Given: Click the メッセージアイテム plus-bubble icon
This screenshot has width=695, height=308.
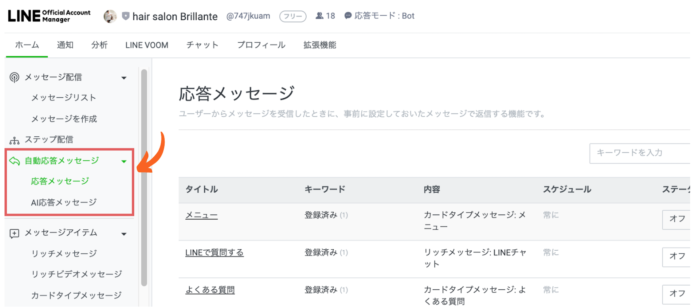Looking at the screenshot, I should (x=14, y=233).
